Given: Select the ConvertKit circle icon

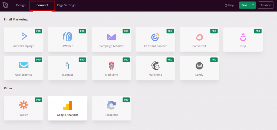Looking at the screenshot, I should (199, 37).
